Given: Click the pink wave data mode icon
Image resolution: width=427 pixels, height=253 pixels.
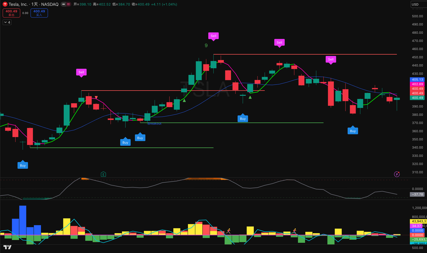Looking at the screenshot, I should (68, 4).
